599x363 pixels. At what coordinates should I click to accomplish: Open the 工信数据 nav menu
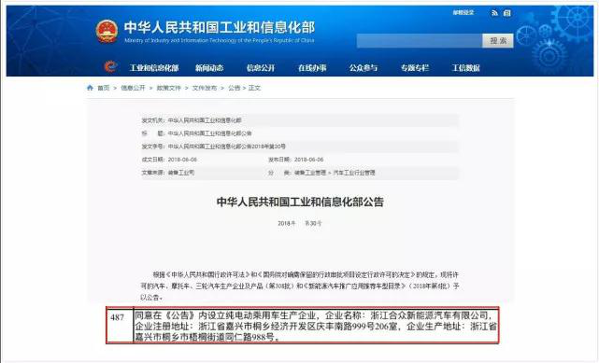466,68
